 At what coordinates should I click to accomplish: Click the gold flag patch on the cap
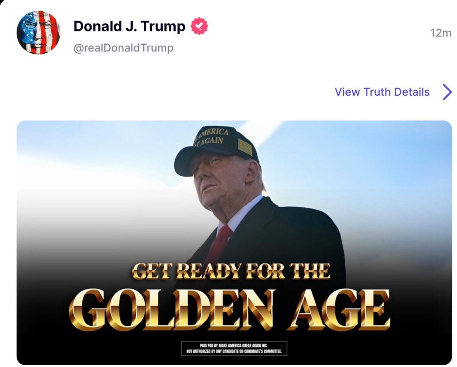[245, 148]
